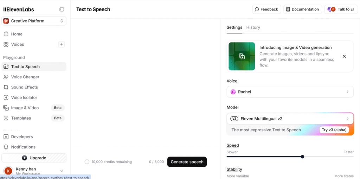The width and height of the screenshot is (360, 179).
Task: Open Notifications in the sidebar
Action: pyautogui.click(x=23, y=147)
